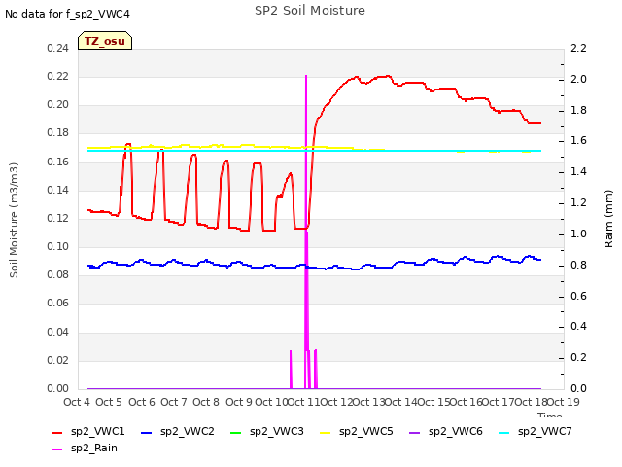Click the Oct 4 x-axis tick label
Image resolution: width=622 pixels, height=467 pixels.
[77, 402]
